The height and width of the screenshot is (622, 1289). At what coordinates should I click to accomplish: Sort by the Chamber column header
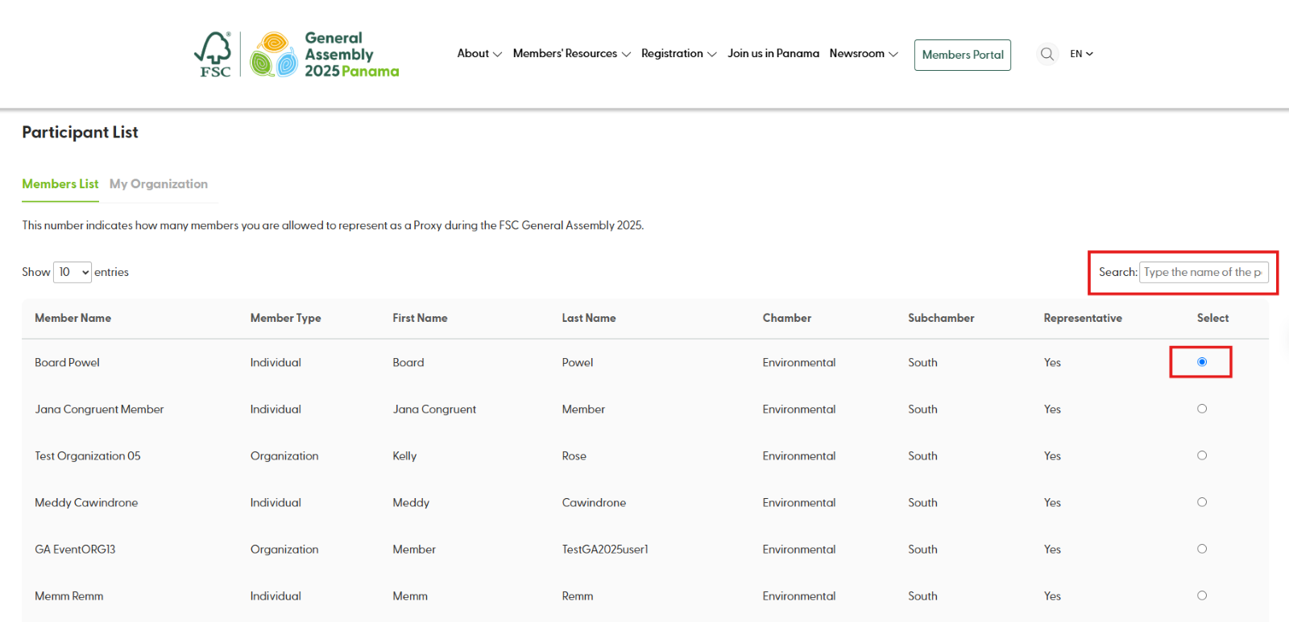pos(787,318)
